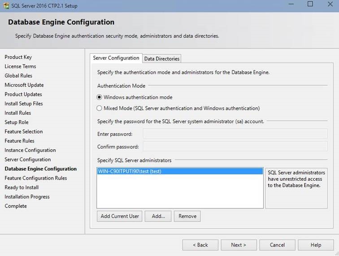The image size is (339, 256).
Task: Close the setup window
Action: point(330,4)
